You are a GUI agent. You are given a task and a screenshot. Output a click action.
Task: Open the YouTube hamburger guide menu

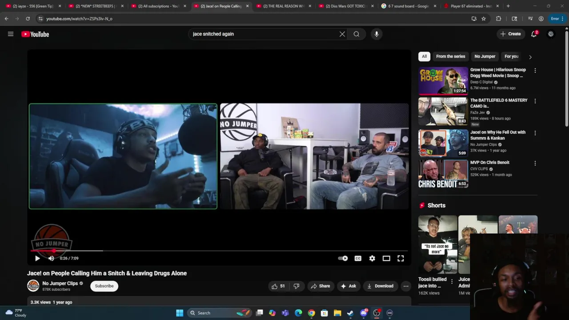click(x=11, y=34)
